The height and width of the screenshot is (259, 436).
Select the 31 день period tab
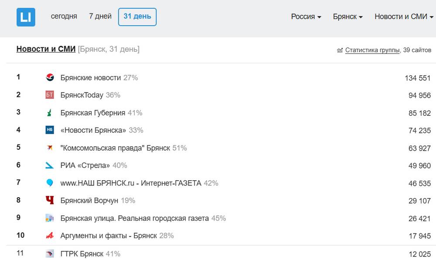click(137, 17)
